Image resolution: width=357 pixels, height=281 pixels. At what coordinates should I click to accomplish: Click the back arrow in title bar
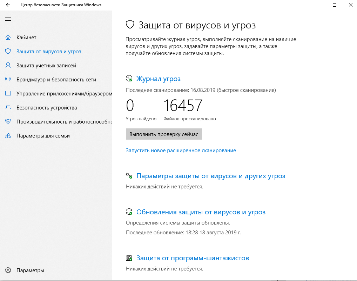[8, 5]
